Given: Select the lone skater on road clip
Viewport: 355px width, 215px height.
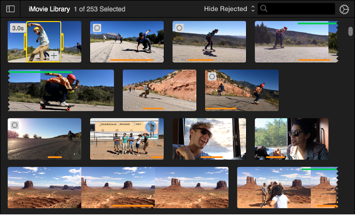Looking at the screenshot, I should 209,42.
